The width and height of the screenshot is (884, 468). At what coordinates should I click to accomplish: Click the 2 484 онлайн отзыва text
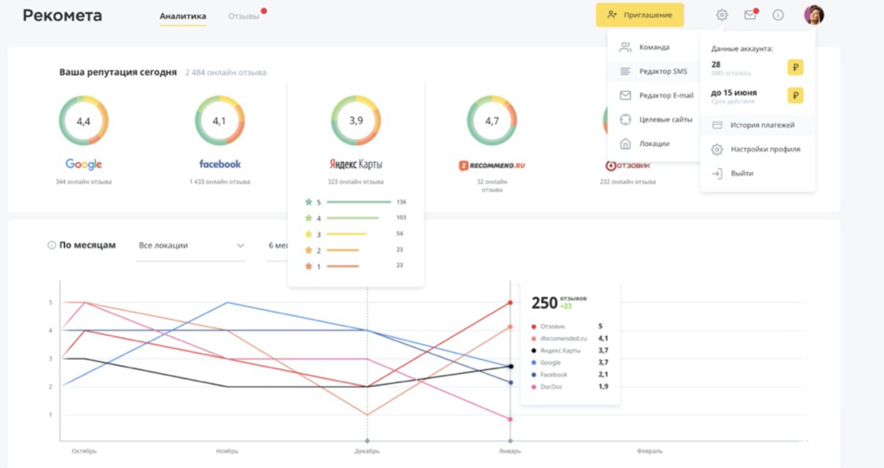226,73
